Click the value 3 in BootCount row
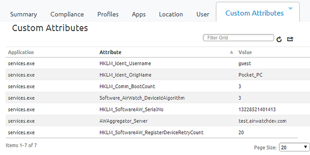 coord(240,86)
